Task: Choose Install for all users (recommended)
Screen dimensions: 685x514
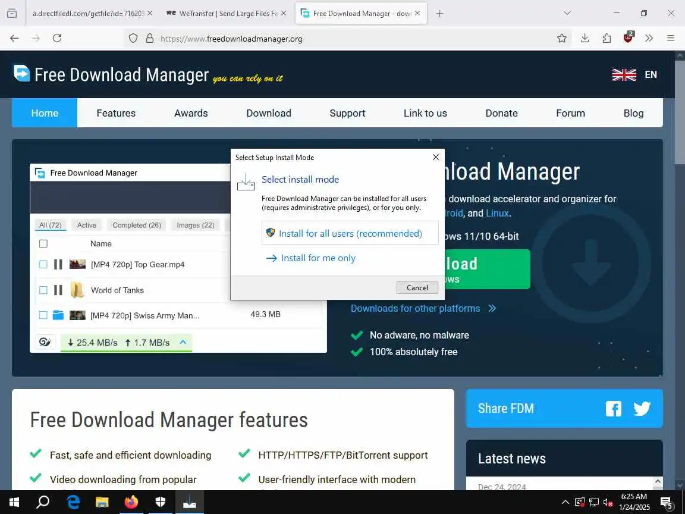Action: click(350, 233)
